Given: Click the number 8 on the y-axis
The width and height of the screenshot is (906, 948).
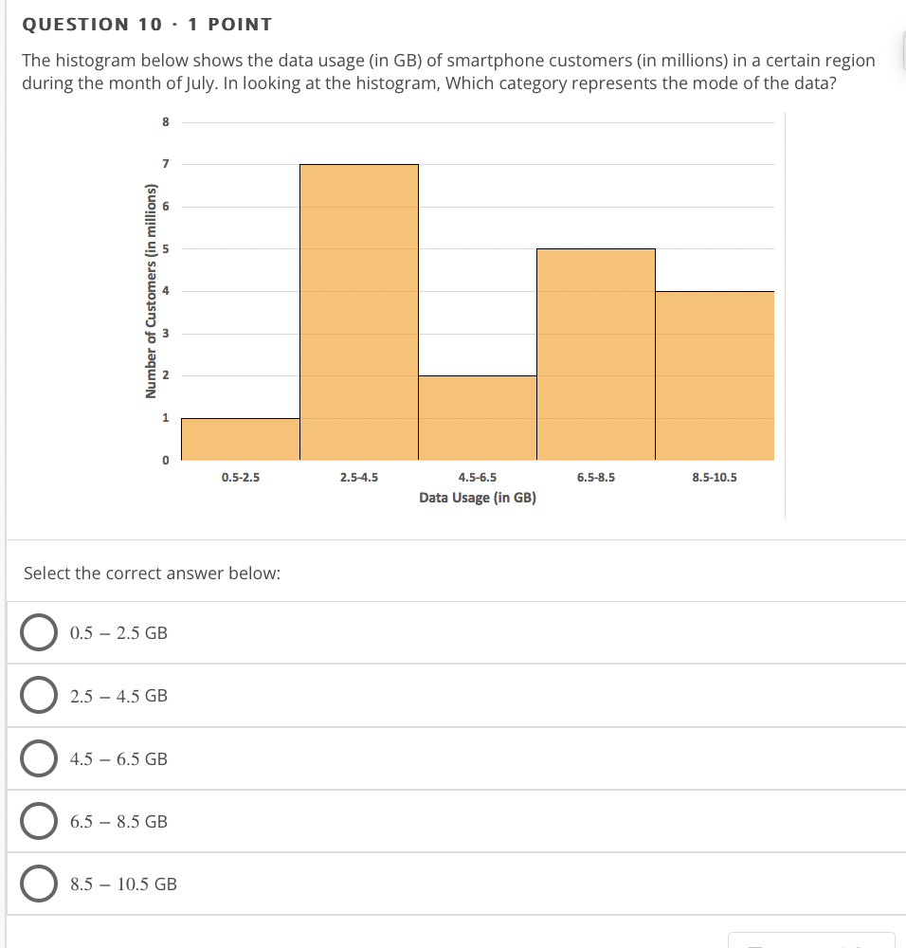Looking at the screenshot, I should pos(165,120).
